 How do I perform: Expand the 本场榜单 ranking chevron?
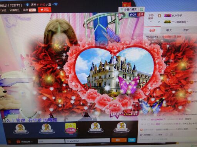pos(151,21)
